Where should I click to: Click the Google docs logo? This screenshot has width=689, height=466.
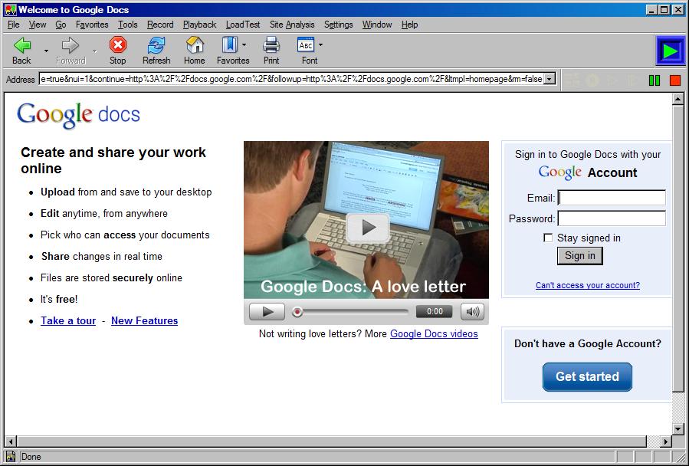coord(78,116)
